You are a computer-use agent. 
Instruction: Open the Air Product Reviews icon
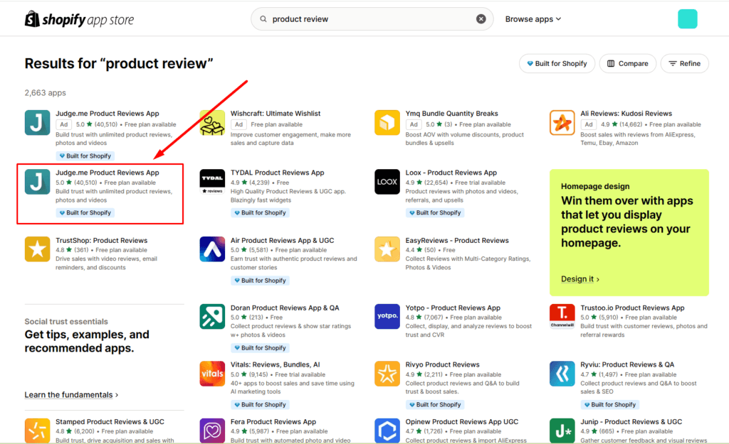click(212, 249)
